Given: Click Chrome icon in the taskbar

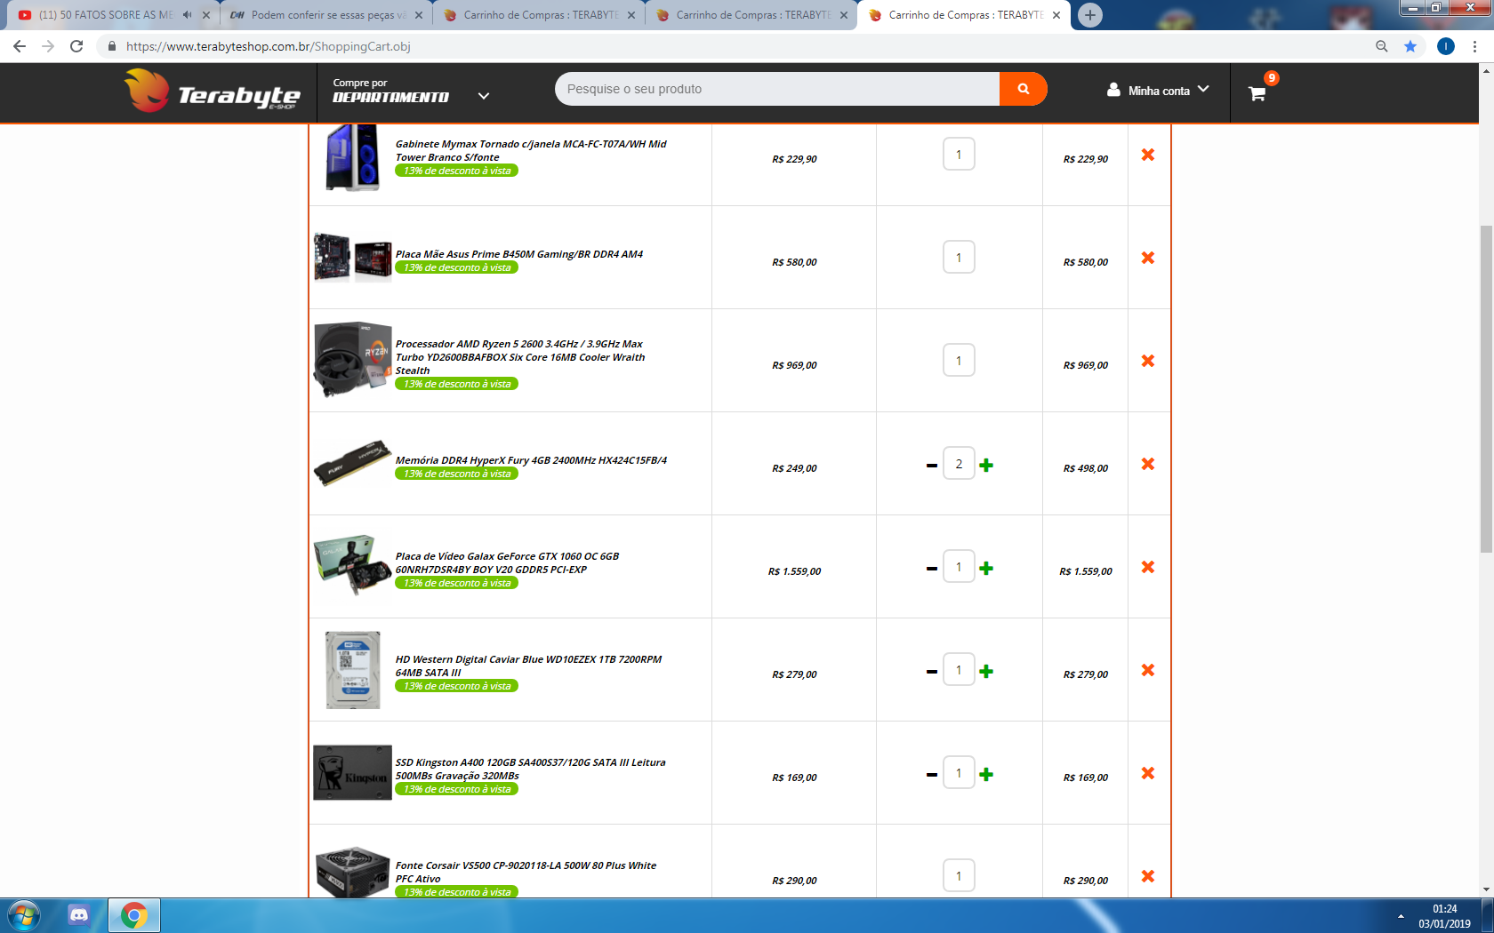Looking at the screenshot, I should point(134,915).
